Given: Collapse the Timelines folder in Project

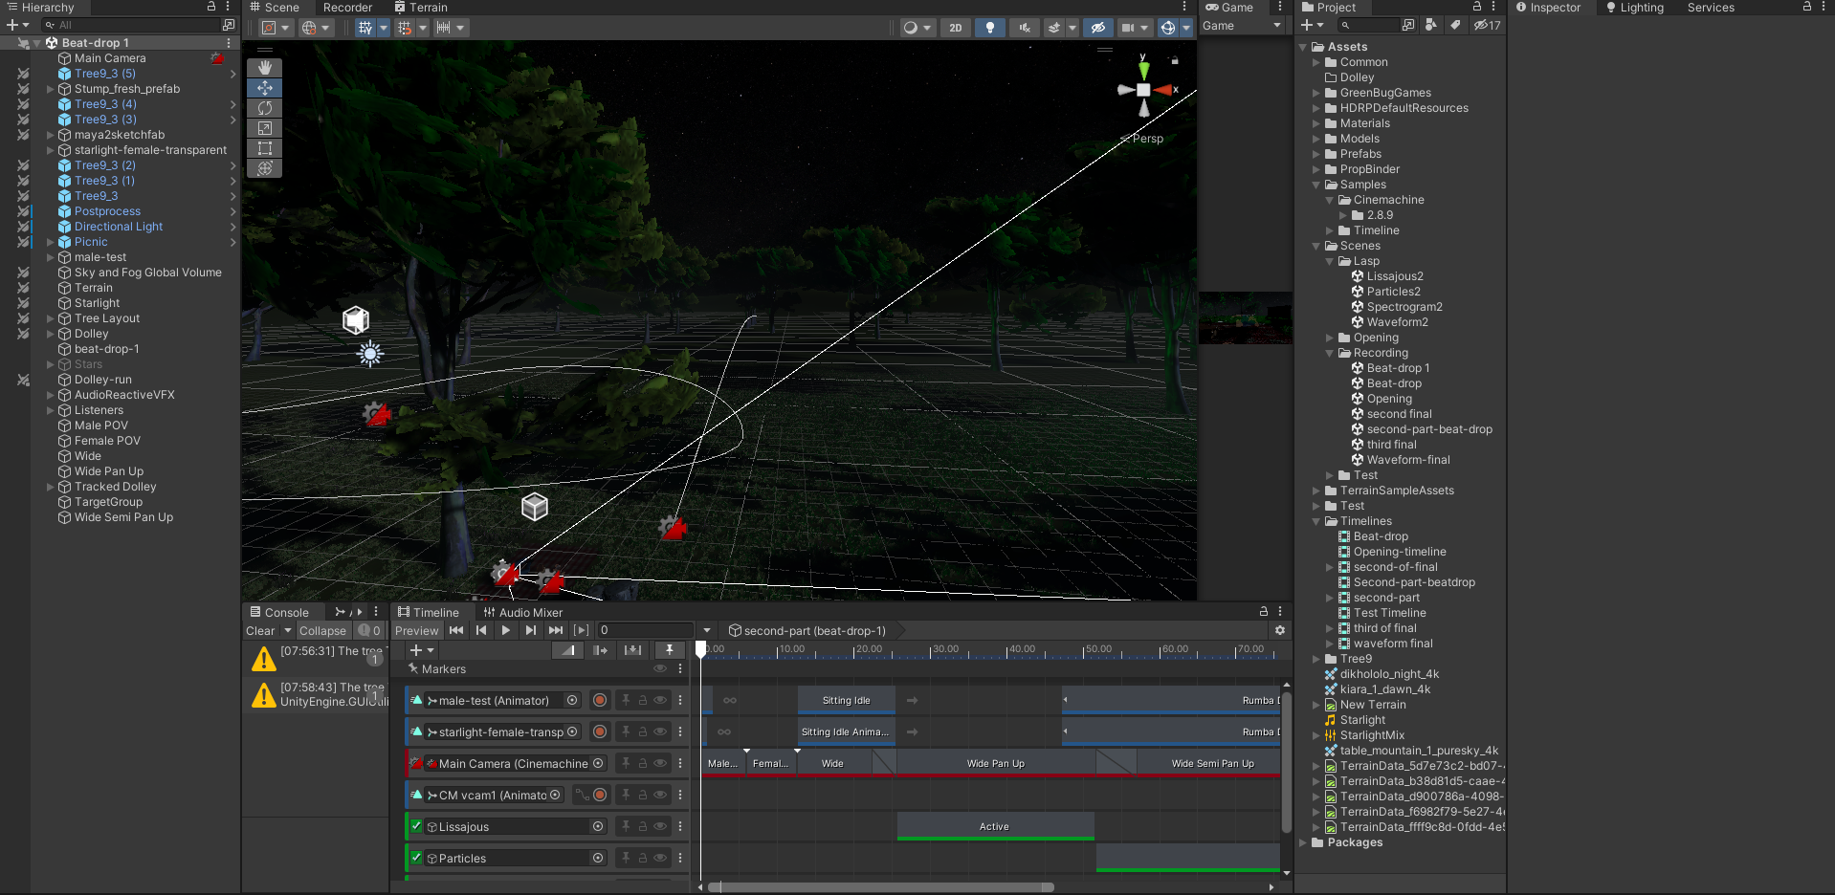Looking at the screenshot, I should [x=1315, y=521].
